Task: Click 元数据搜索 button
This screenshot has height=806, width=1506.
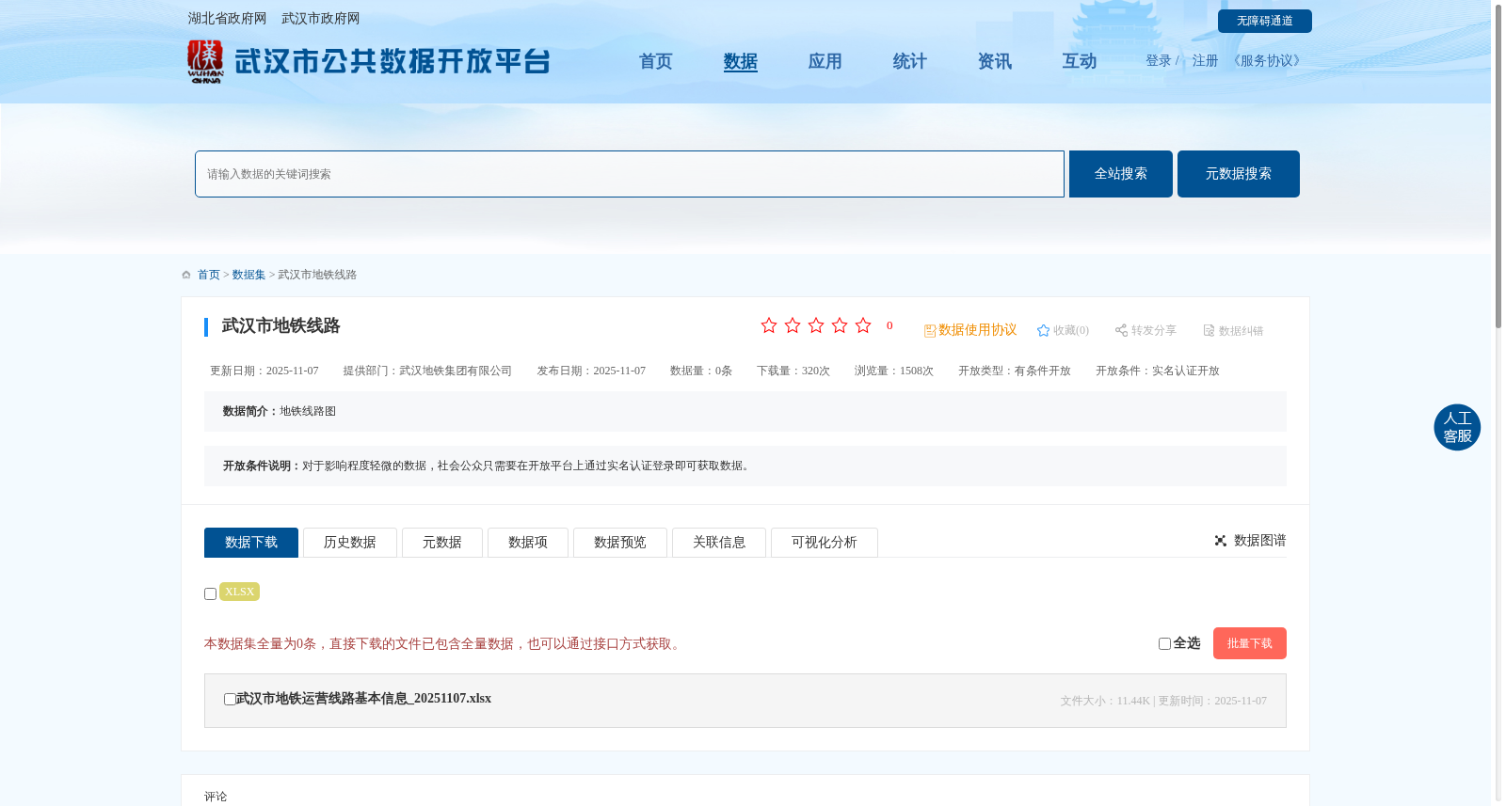Action: (1239, 174)
